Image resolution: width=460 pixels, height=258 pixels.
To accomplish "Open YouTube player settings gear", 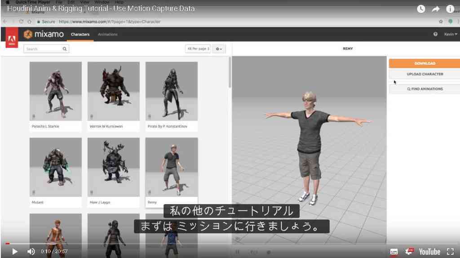I will pyautogui.click(x=409, y=252).
